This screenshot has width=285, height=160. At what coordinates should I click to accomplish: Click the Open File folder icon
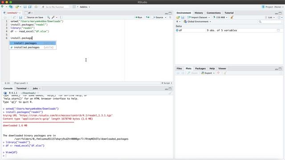pyautogui.click(x=17, y=7)
